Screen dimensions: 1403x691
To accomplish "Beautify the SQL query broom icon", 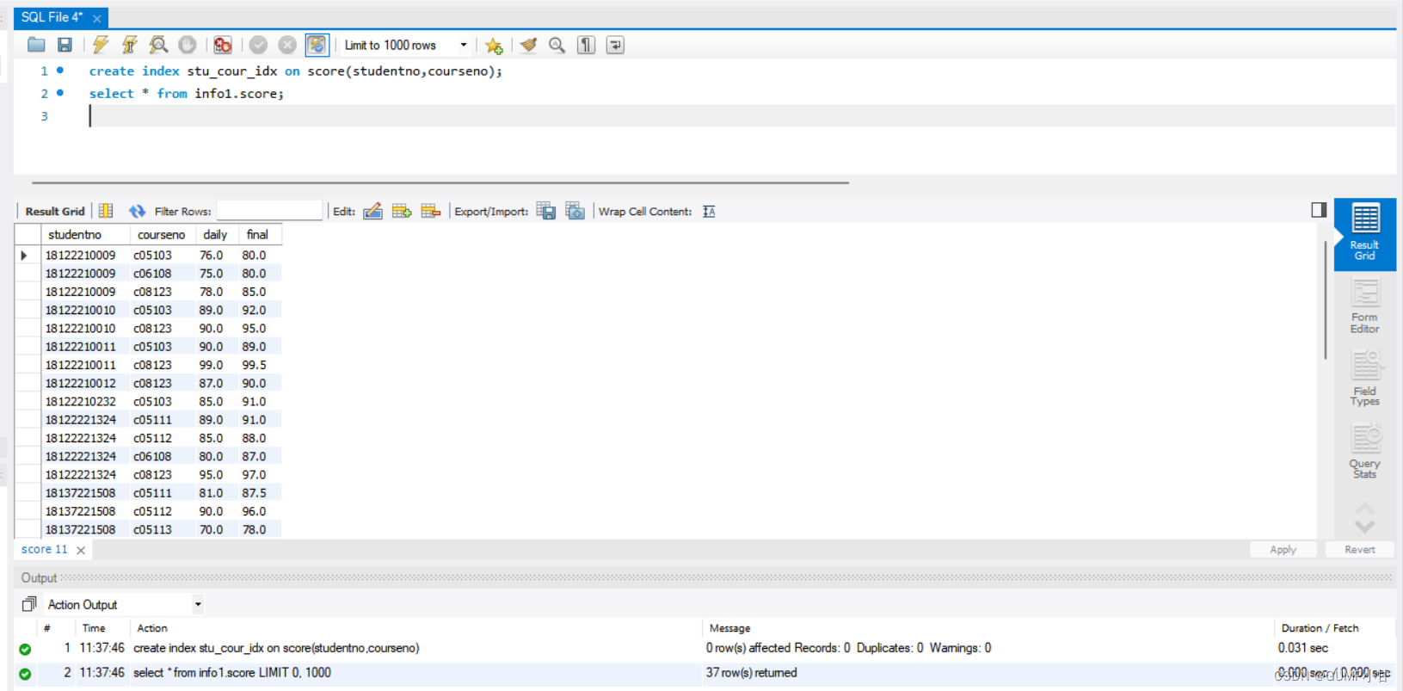I will coord(528,45).
